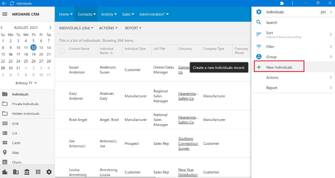Switch to List view

[27, 133]
